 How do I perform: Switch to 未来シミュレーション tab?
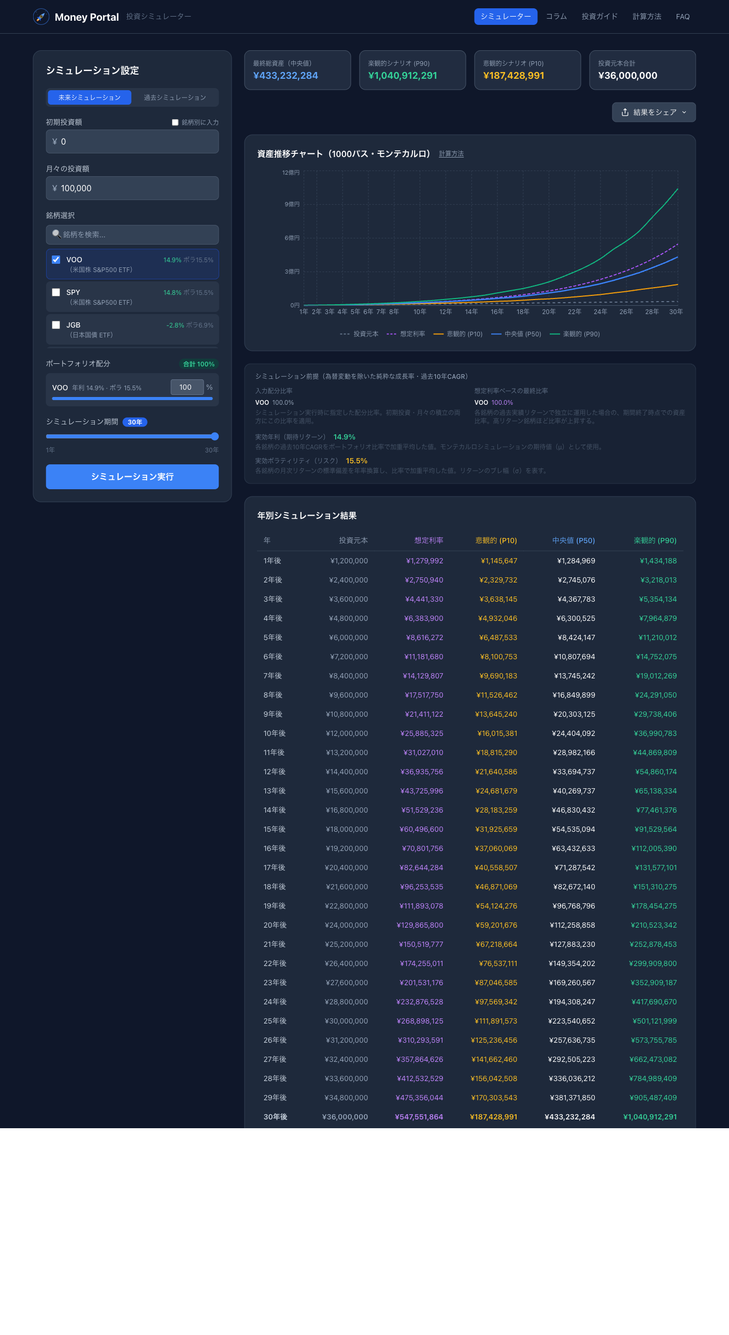click(89, 97)
